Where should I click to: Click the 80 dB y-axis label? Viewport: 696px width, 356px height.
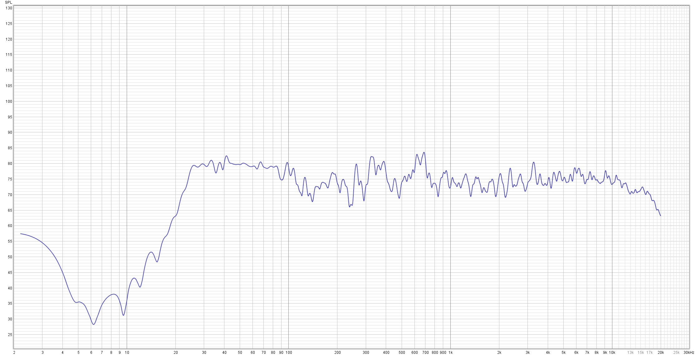[10, 164]
